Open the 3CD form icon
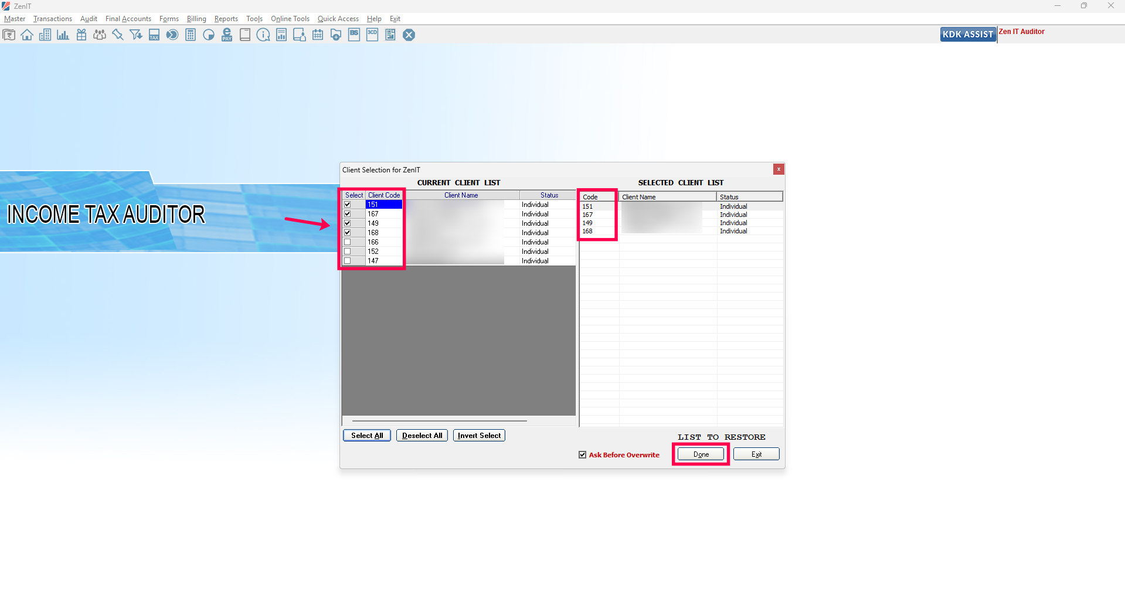 (372, 35)
